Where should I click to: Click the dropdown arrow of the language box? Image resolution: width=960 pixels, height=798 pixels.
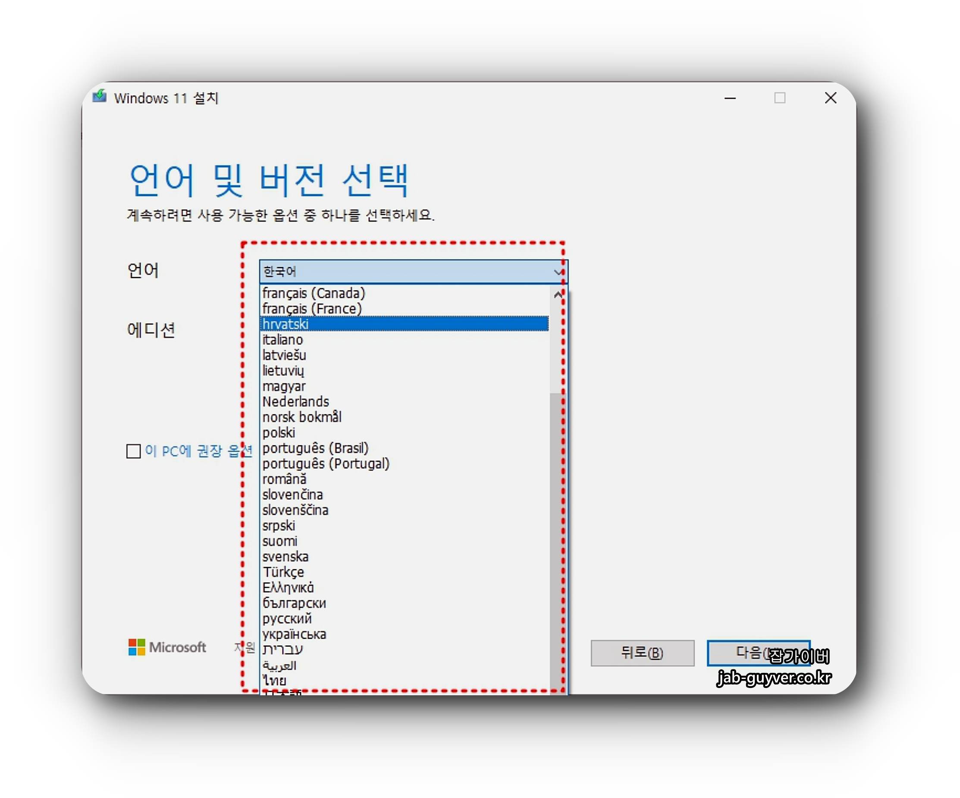point(558,272)
